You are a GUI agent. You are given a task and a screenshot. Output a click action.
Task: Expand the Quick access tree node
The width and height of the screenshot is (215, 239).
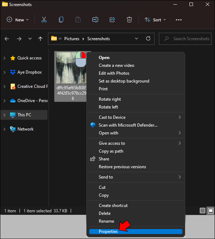pyautogui.click(x=5, y=58)
